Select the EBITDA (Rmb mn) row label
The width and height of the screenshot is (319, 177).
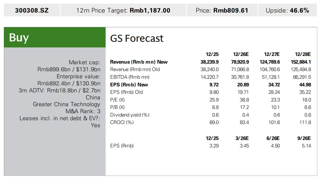130,77
